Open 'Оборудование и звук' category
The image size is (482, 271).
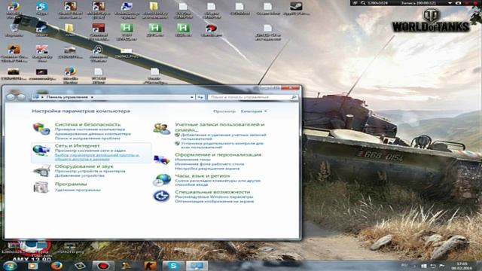tap(84, 166)
